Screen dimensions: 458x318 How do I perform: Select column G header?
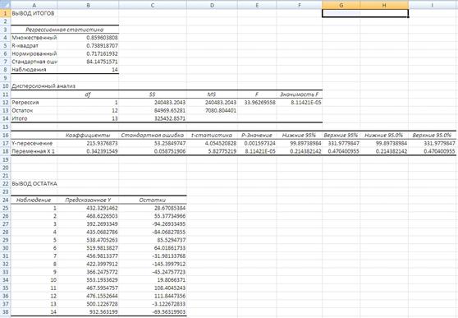341,5
